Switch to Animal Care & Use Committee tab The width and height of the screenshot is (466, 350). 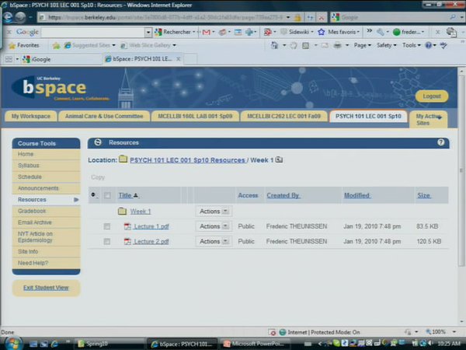104,116
